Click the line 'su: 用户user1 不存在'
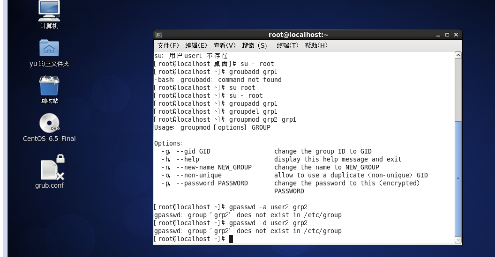Image resolution: width=495 pixels, height=257 pixels. [x=191, y=56]
